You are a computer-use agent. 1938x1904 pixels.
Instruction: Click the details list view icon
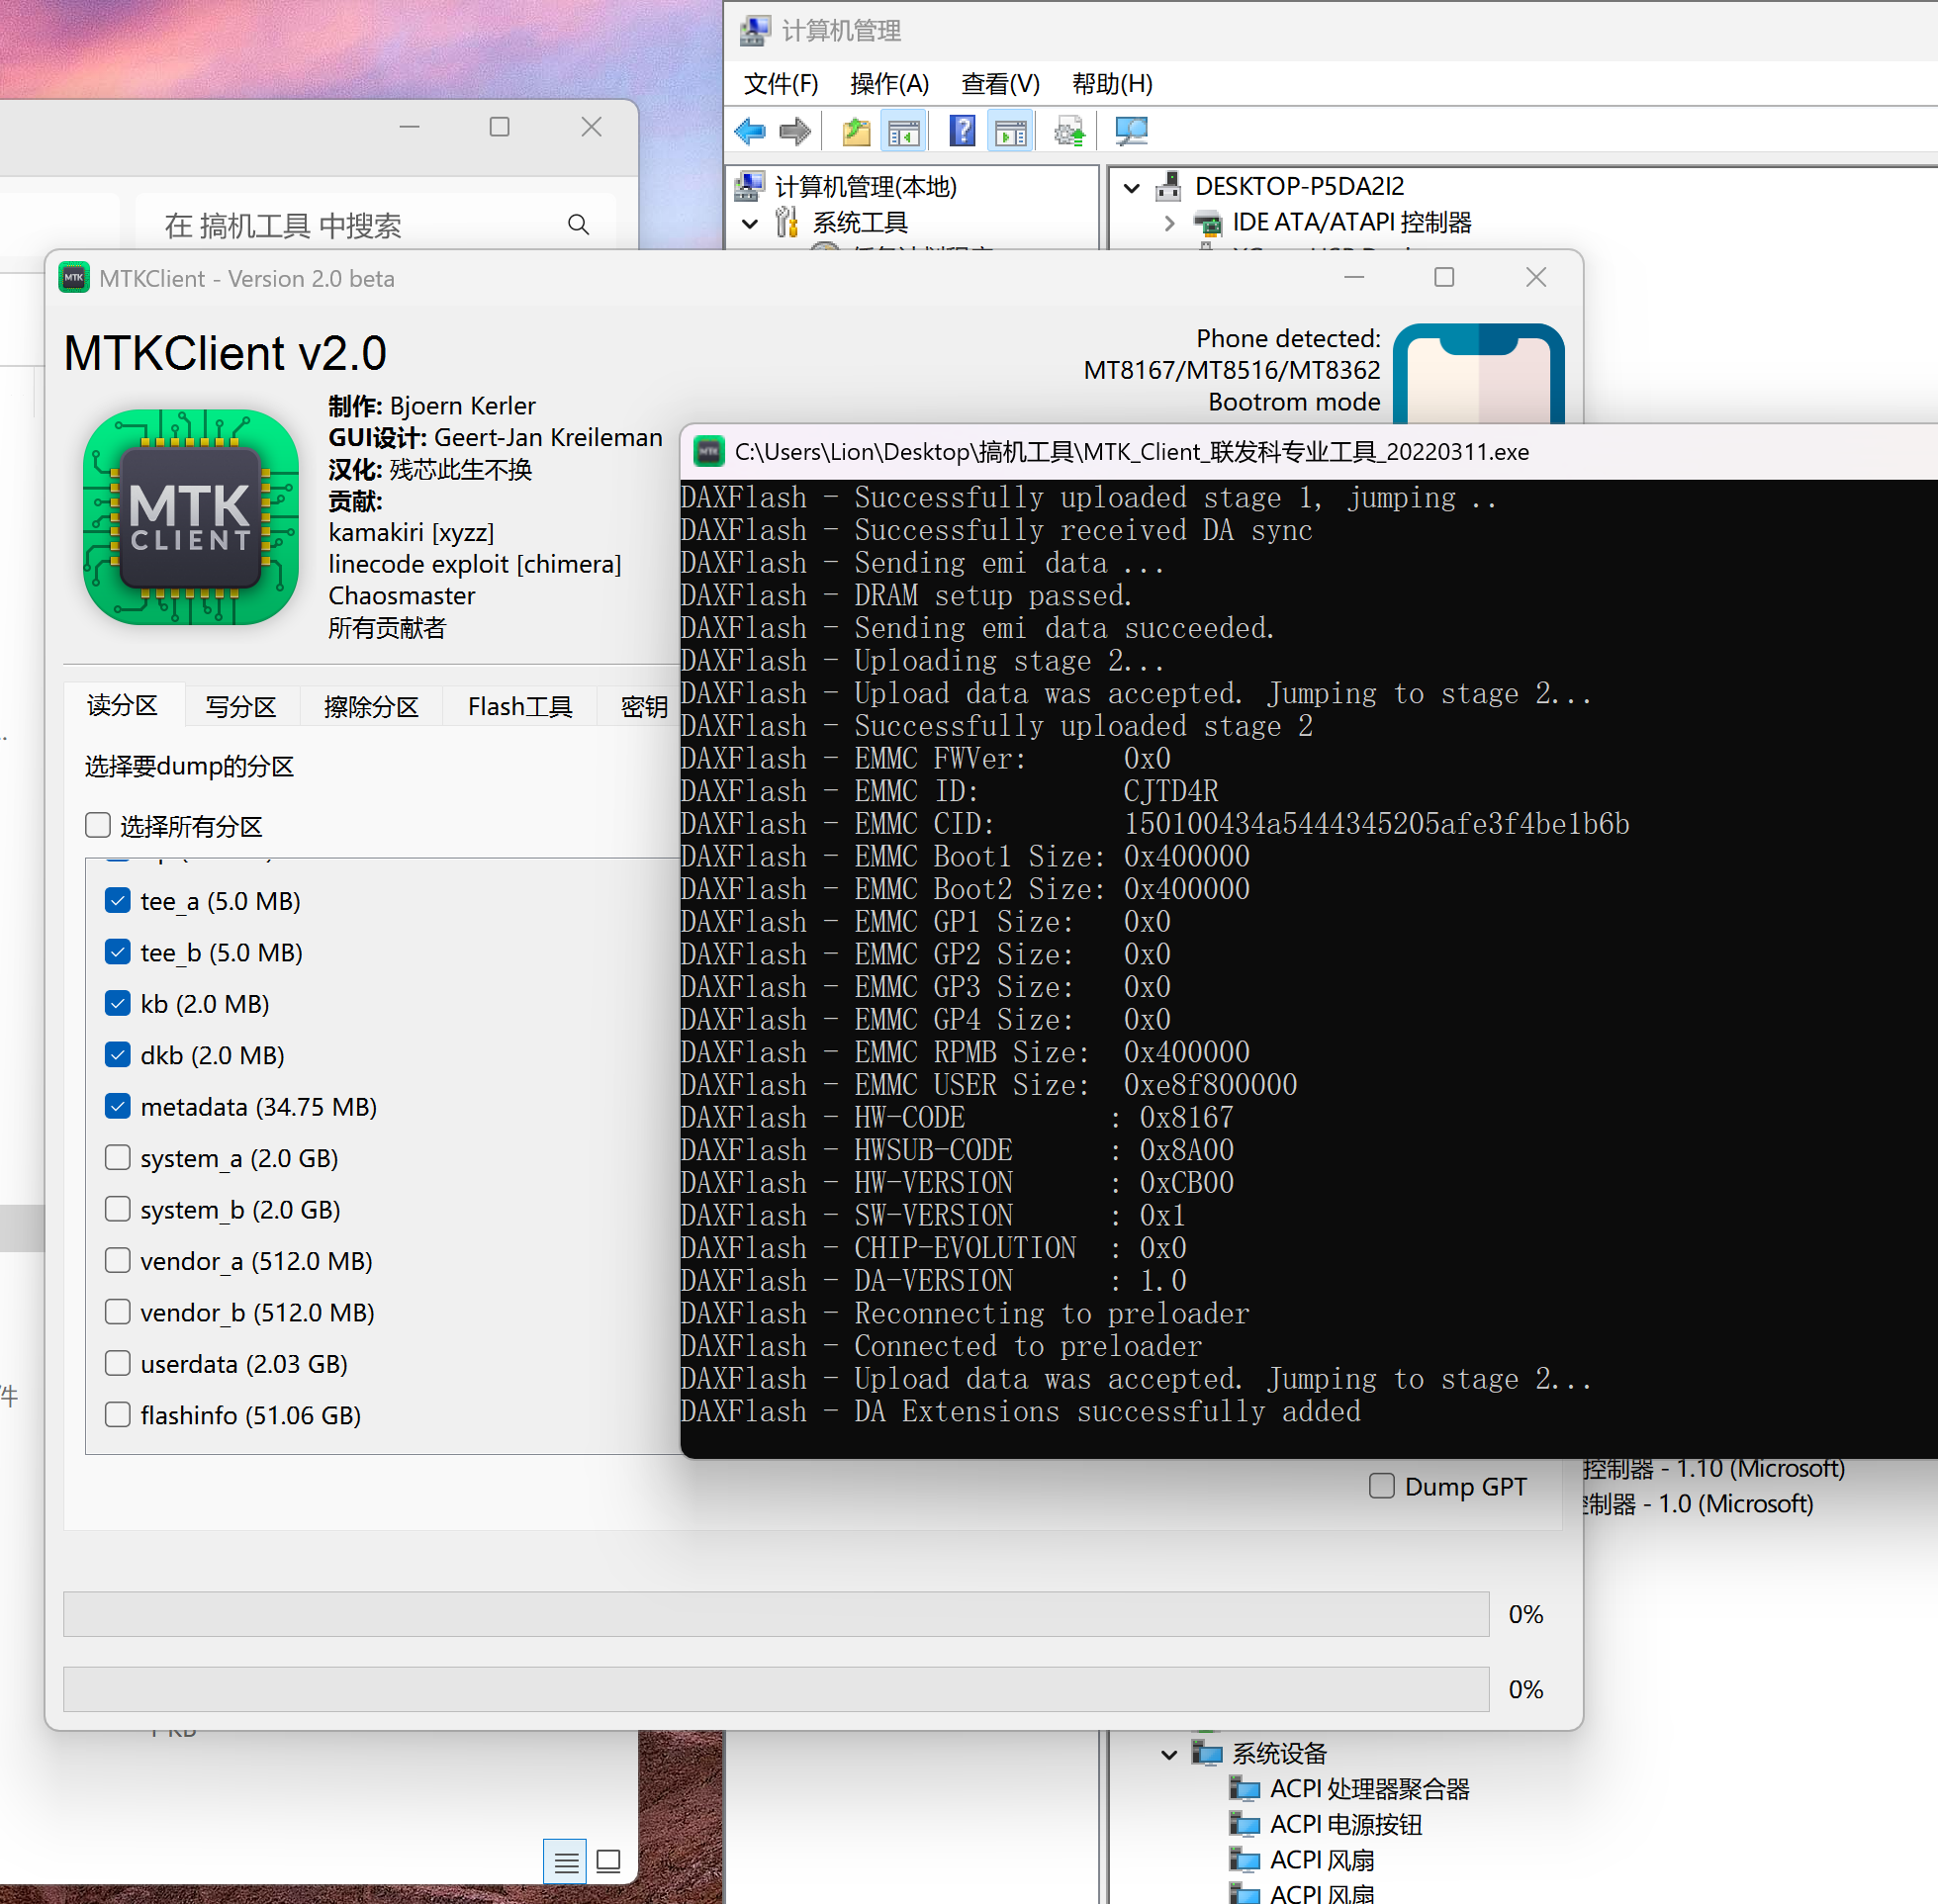tap(566, 1862)
